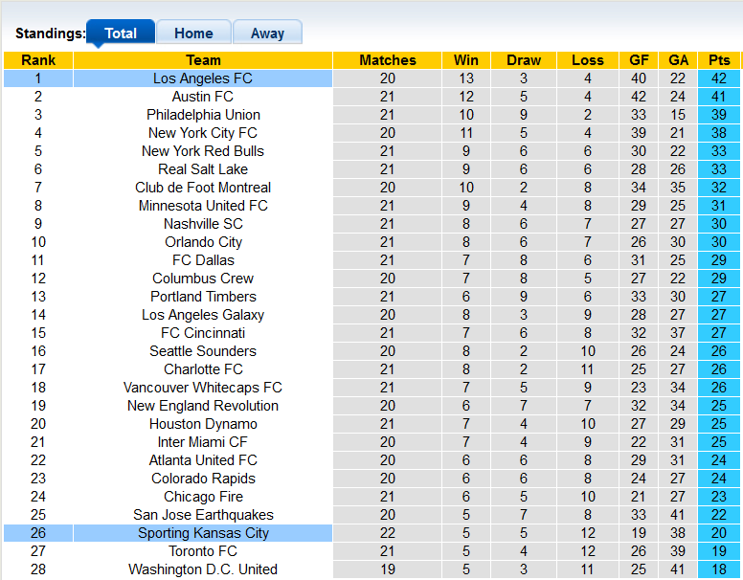Select New York City FC row
Image resolution: width=743 pixels, height=580 pixels.
[x=203, y=133]
